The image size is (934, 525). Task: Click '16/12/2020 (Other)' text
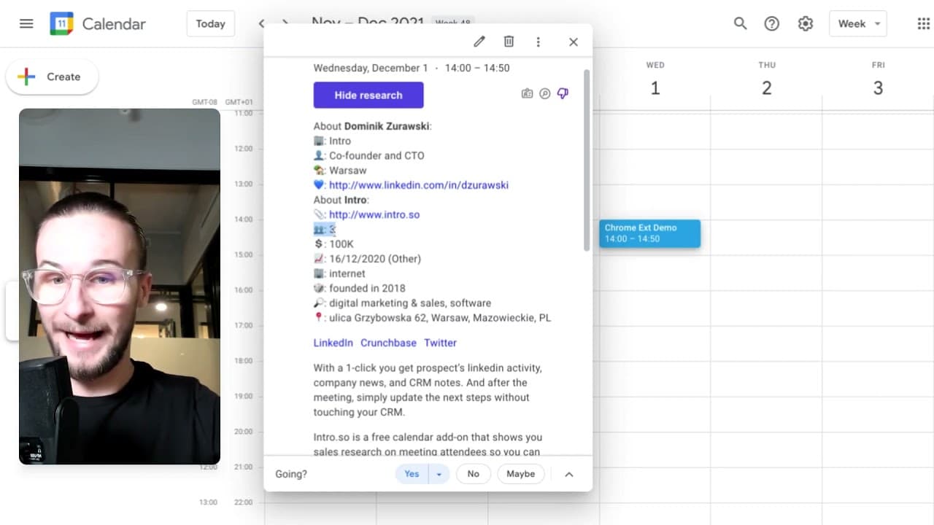pyautogui.click(x=375, y=259)
